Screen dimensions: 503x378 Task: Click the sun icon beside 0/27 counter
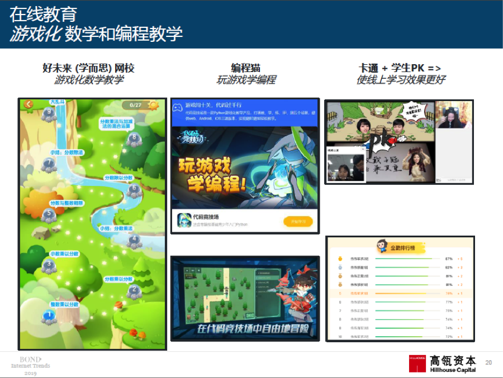pos(154,105)
